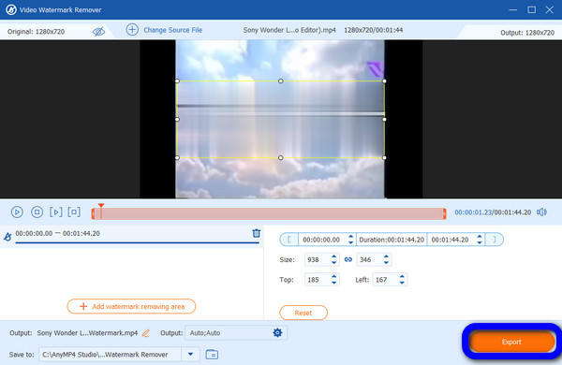
Task: Click the Duration 00:01:44.20 field
Action: 392,240
